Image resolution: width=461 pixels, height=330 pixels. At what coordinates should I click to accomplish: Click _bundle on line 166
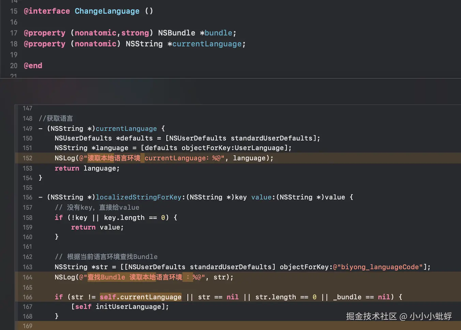(x=347, y=297)
